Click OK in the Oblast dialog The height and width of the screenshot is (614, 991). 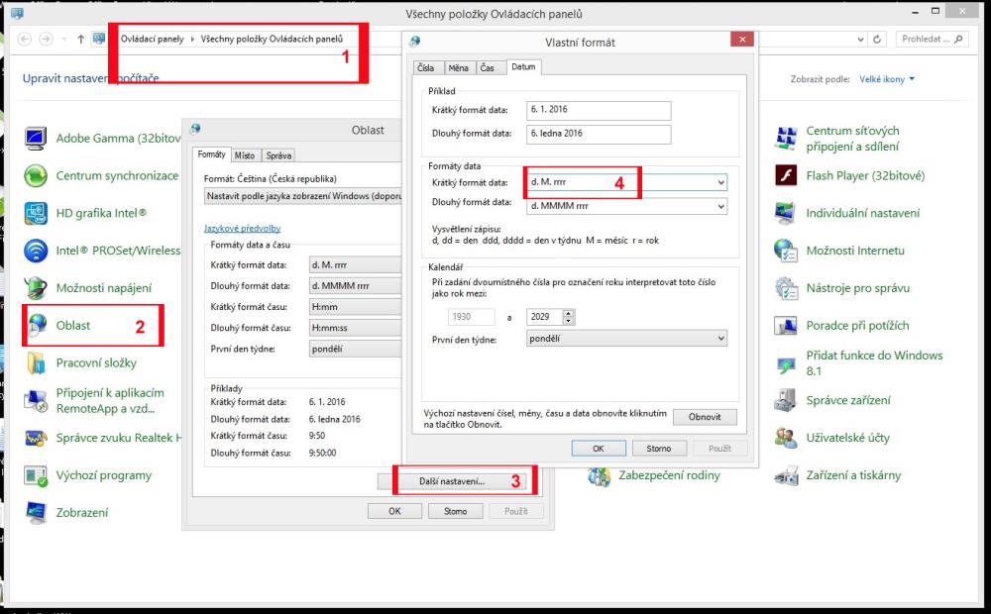pyautogui.click(x=395, y=511)
